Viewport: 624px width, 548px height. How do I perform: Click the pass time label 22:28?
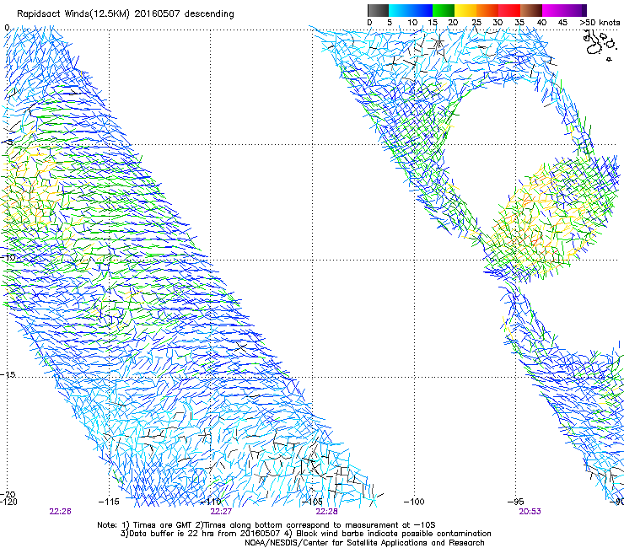pos(326,512)
